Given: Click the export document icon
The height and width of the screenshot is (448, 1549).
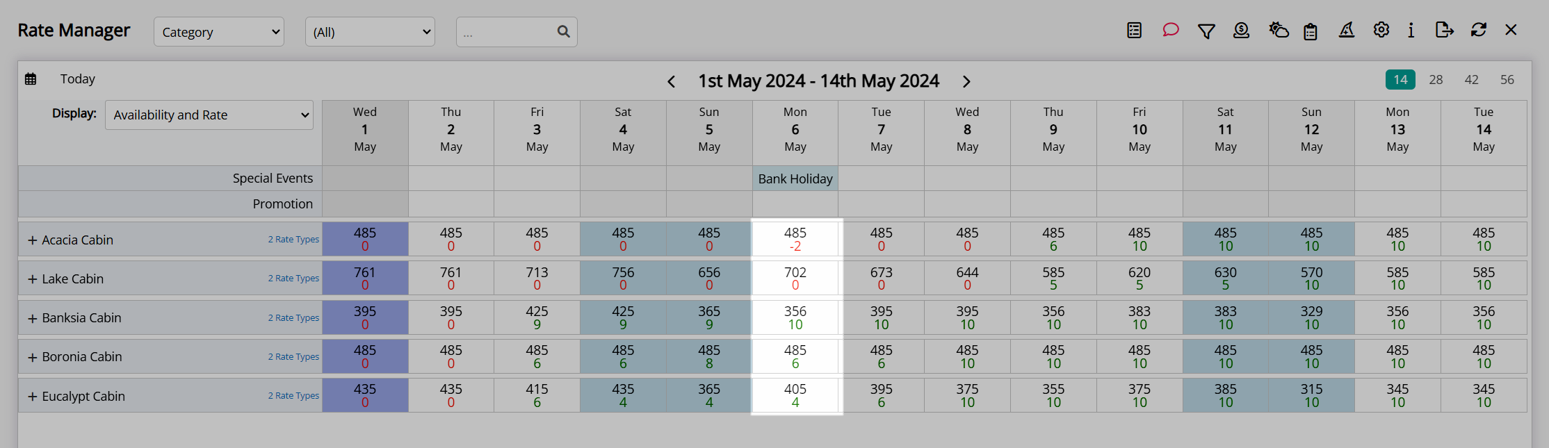Looking at the screenshot, I should pos(1444,30).
